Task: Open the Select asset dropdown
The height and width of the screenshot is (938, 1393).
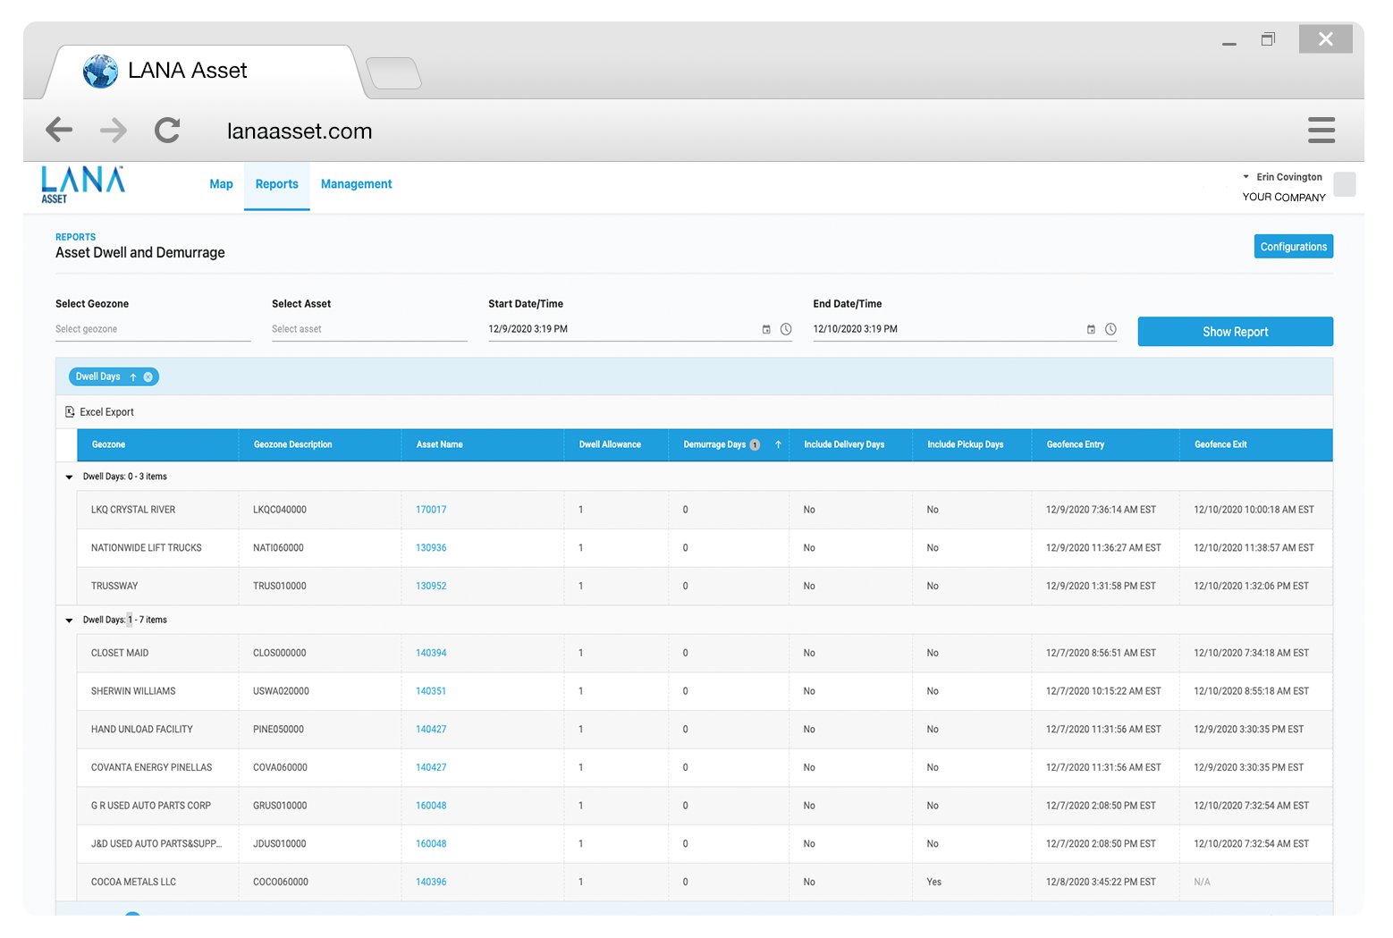Action: pos(369,330)
